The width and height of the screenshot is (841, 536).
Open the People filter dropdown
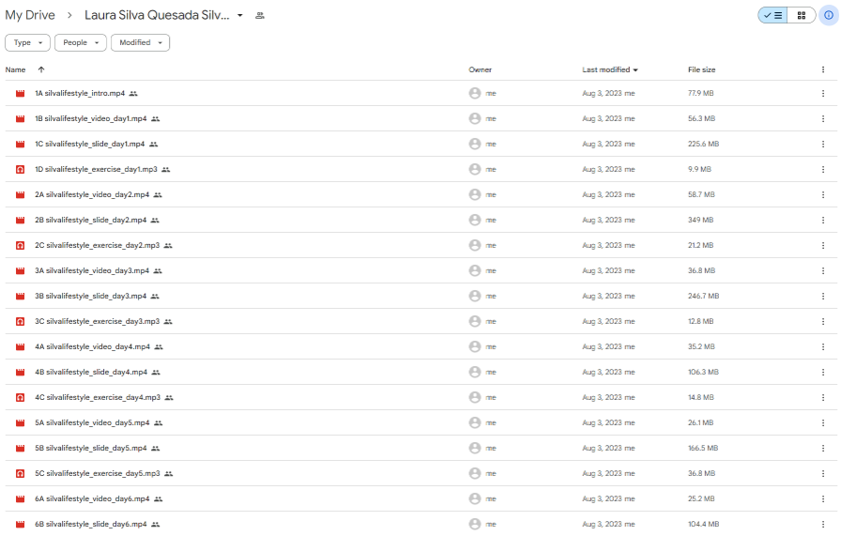(x=81, y=42)
